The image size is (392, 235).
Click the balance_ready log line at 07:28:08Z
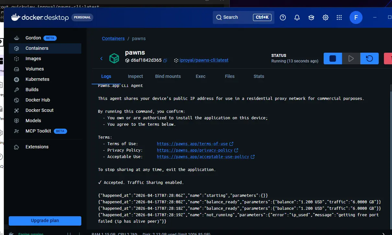point(239,202)
